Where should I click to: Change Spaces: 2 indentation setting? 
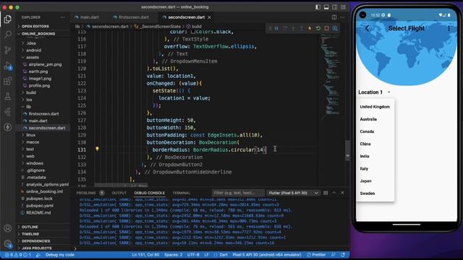(173, 255)
